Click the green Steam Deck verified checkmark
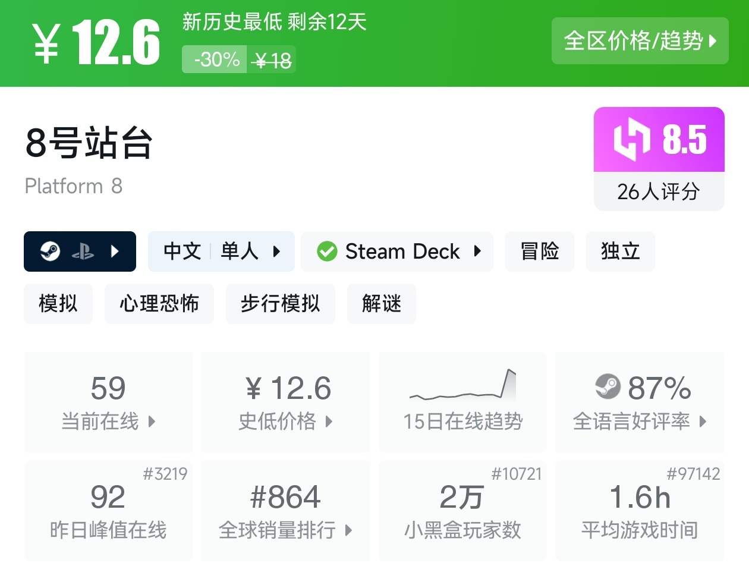The height and width of the screenshot is (563, 749). click(x=327, y=251)
